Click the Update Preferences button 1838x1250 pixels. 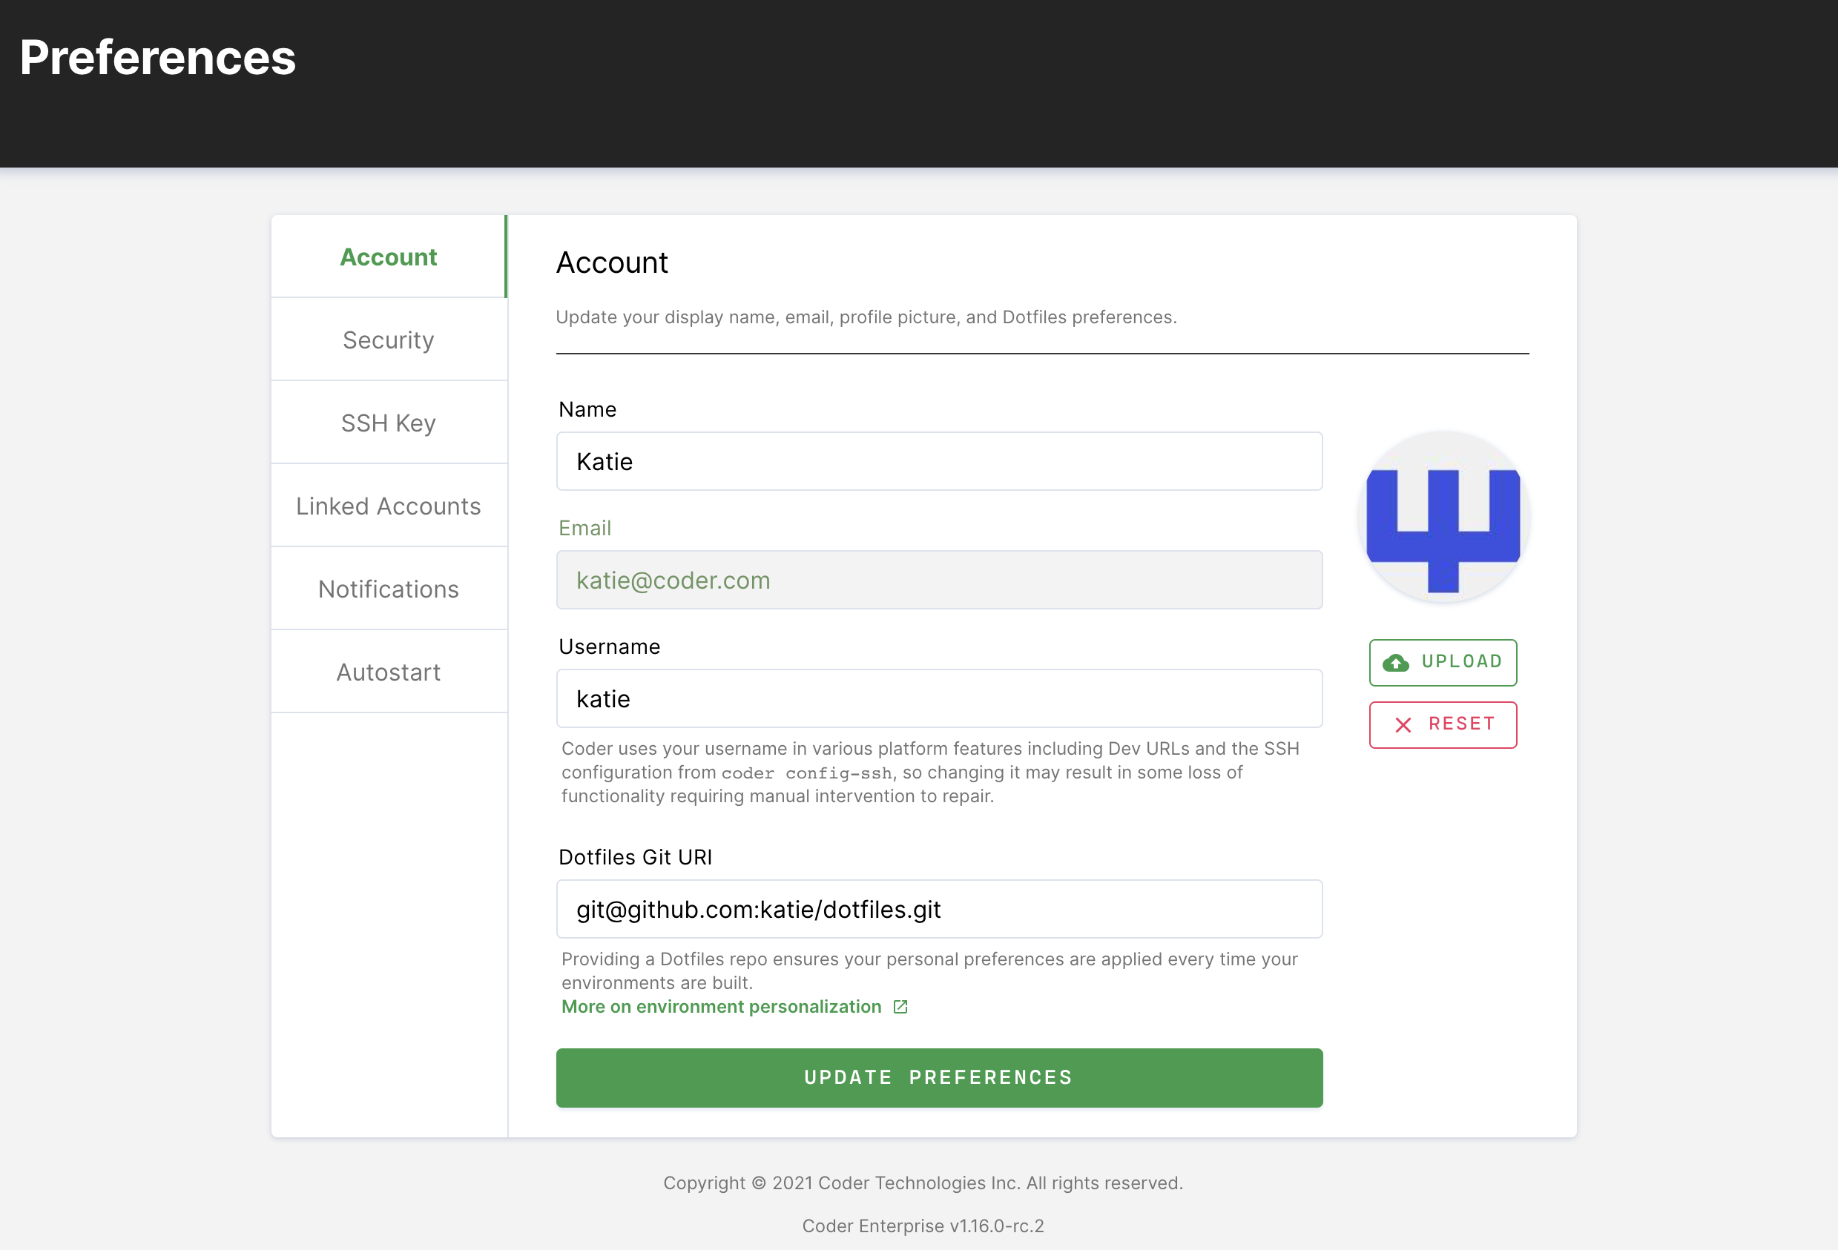939,1077
